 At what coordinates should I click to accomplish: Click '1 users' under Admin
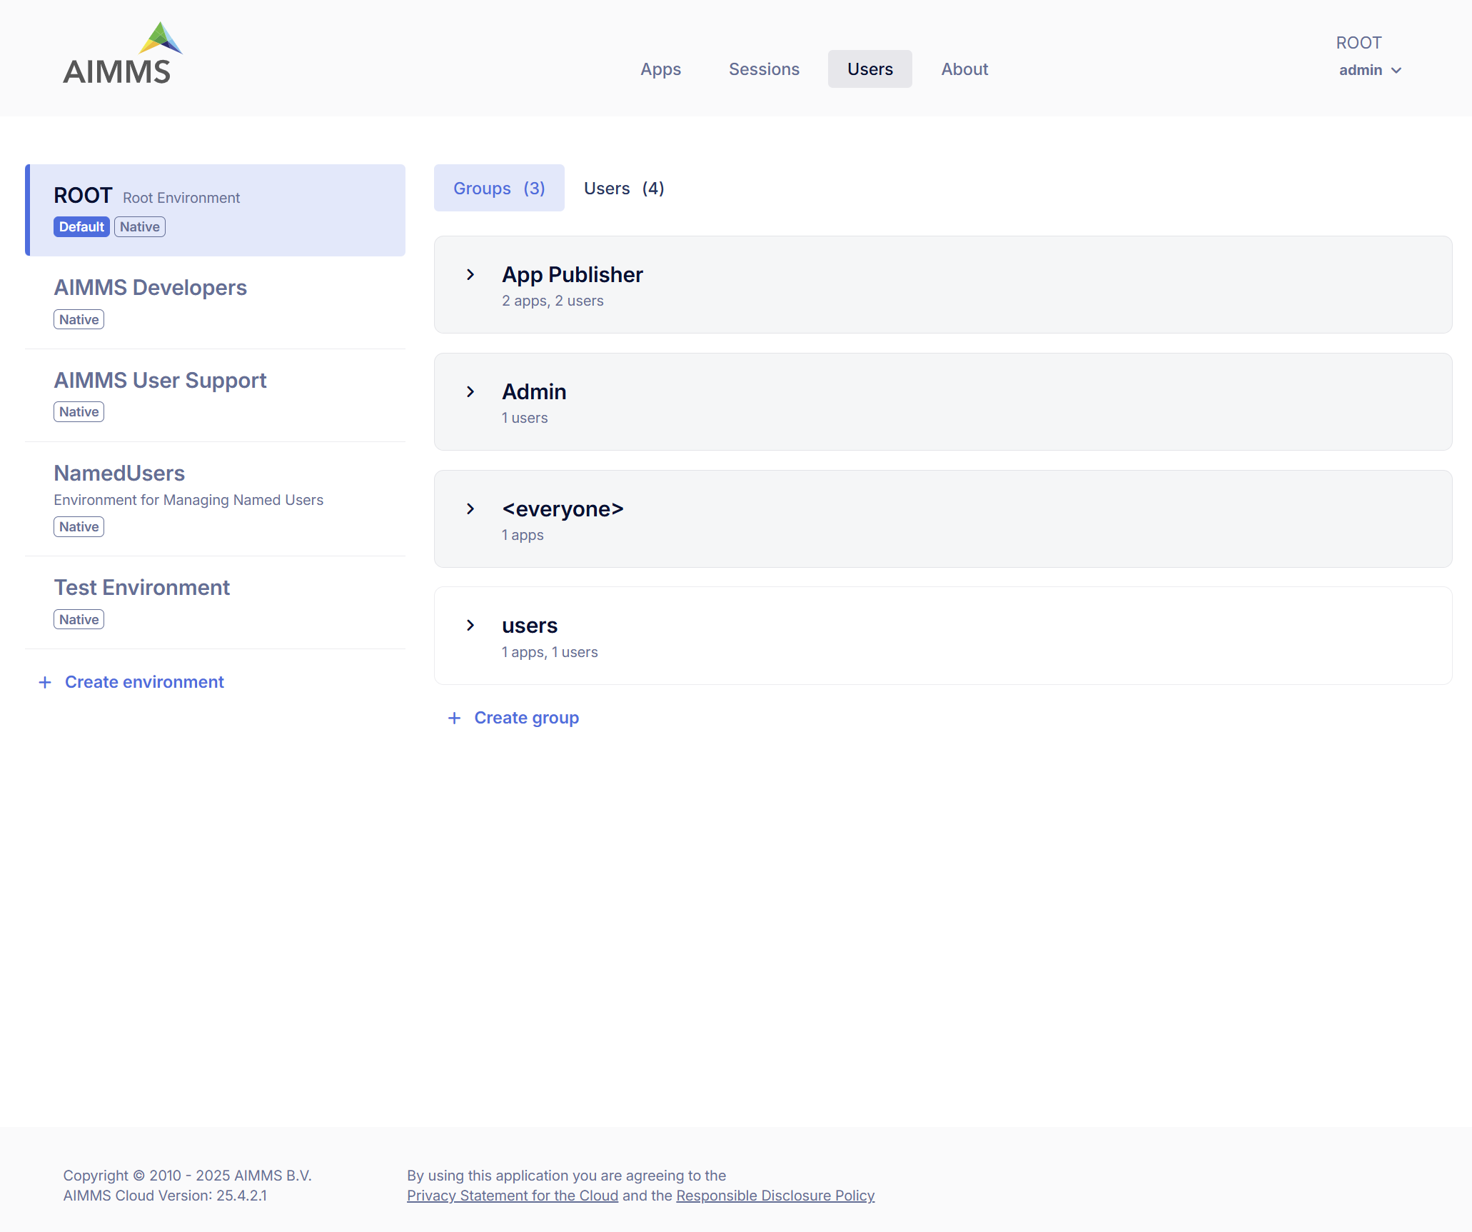(525, 419)
